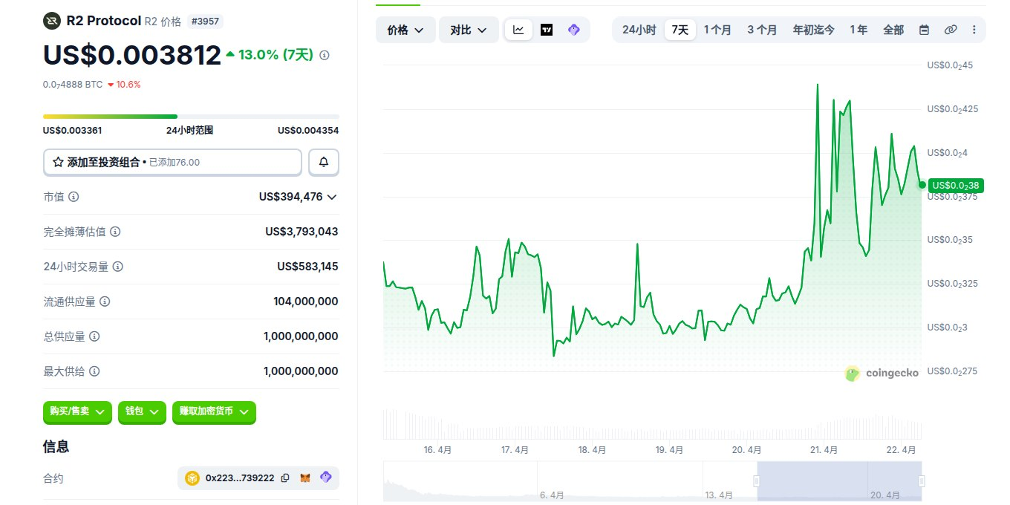Click the shaded selected range in navigator
Screen dimensions: 1010x505
click(x=839, y=480)
